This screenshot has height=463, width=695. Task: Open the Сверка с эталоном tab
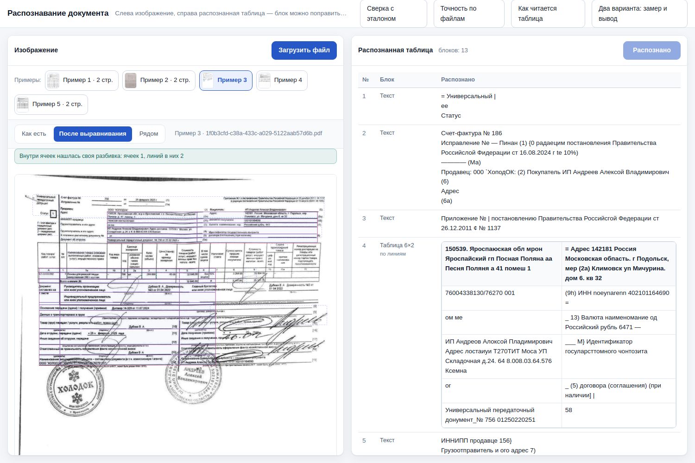393,13
